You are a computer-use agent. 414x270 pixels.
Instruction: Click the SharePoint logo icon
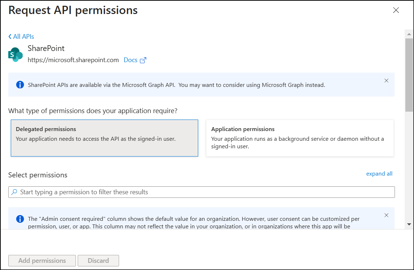[15, 54]
